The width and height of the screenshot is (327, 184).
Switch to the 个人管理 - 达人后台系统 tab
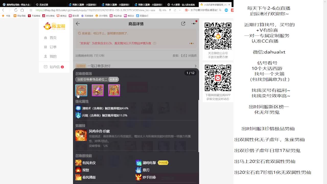coord(181,5)
